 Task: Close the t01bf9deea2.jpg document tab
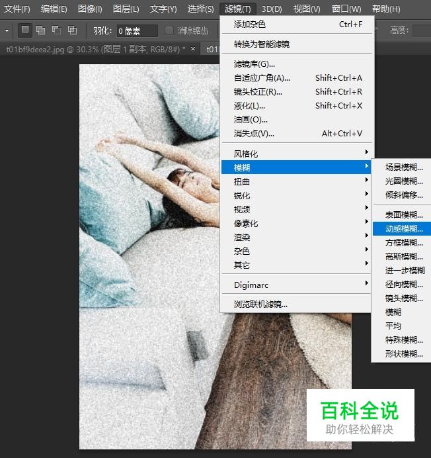193,49
